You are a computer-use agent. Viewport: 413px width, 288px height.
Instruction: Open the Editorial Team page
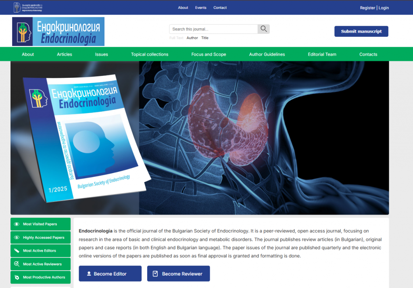[x=322, y=54]
